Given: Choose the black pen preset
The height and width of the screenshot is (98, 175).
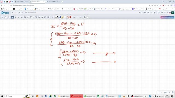Looking at the screenshot, I should pos(57,17).
